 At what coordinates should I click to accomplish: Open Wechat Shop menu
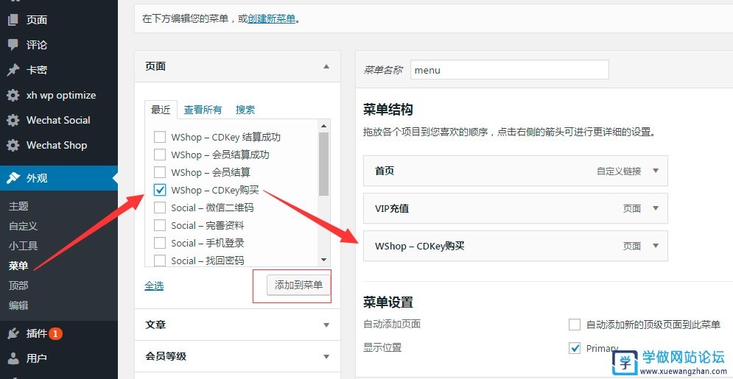(57, 145)
